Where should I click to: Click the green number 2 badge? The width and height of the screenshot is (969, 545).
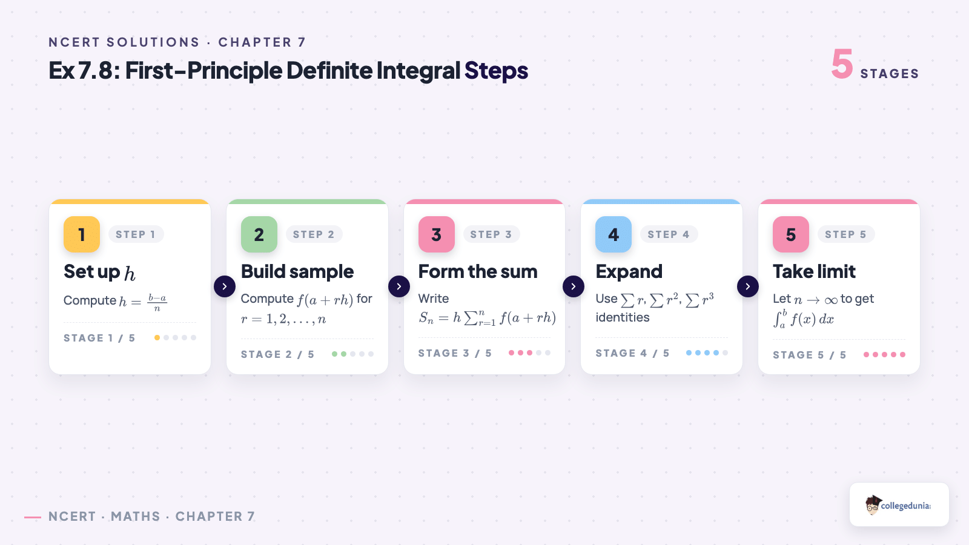pos(259,234)
